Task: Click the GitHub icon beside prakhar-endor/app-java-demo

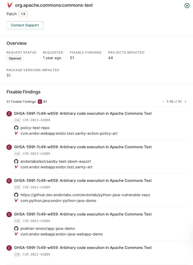Action: click(x=16, y=229)
